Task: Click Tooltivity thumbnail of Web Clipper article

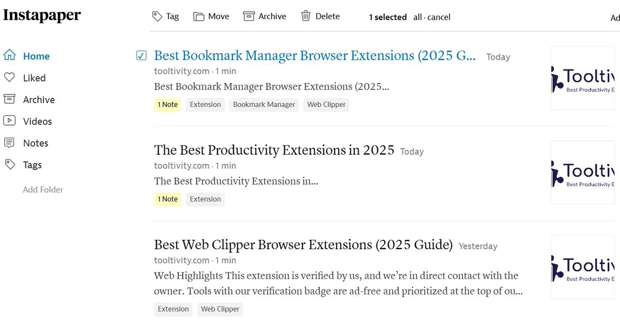Action: coord(583,267)
